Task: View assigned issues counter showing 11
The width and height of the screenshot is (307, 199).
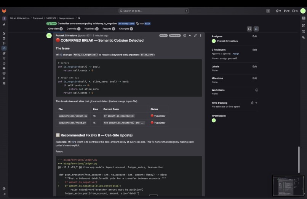Action: coord(278,11)
